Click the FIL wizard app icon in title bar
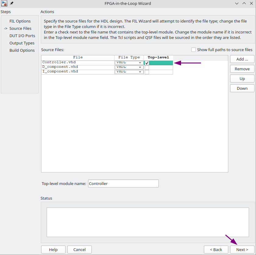Screen dimensions: 256x255 [x=4, y=3]
